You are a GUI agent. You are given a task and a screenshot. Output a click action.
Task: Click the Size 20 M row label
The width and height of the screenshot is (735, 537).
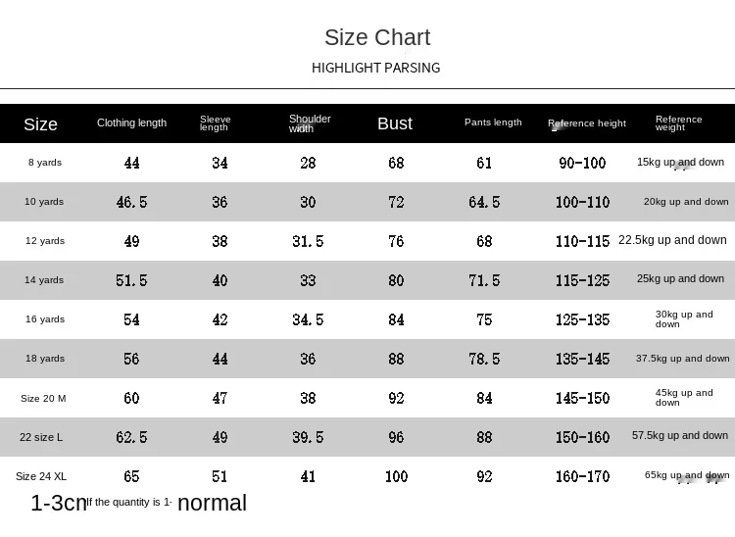tap(43, 398)
